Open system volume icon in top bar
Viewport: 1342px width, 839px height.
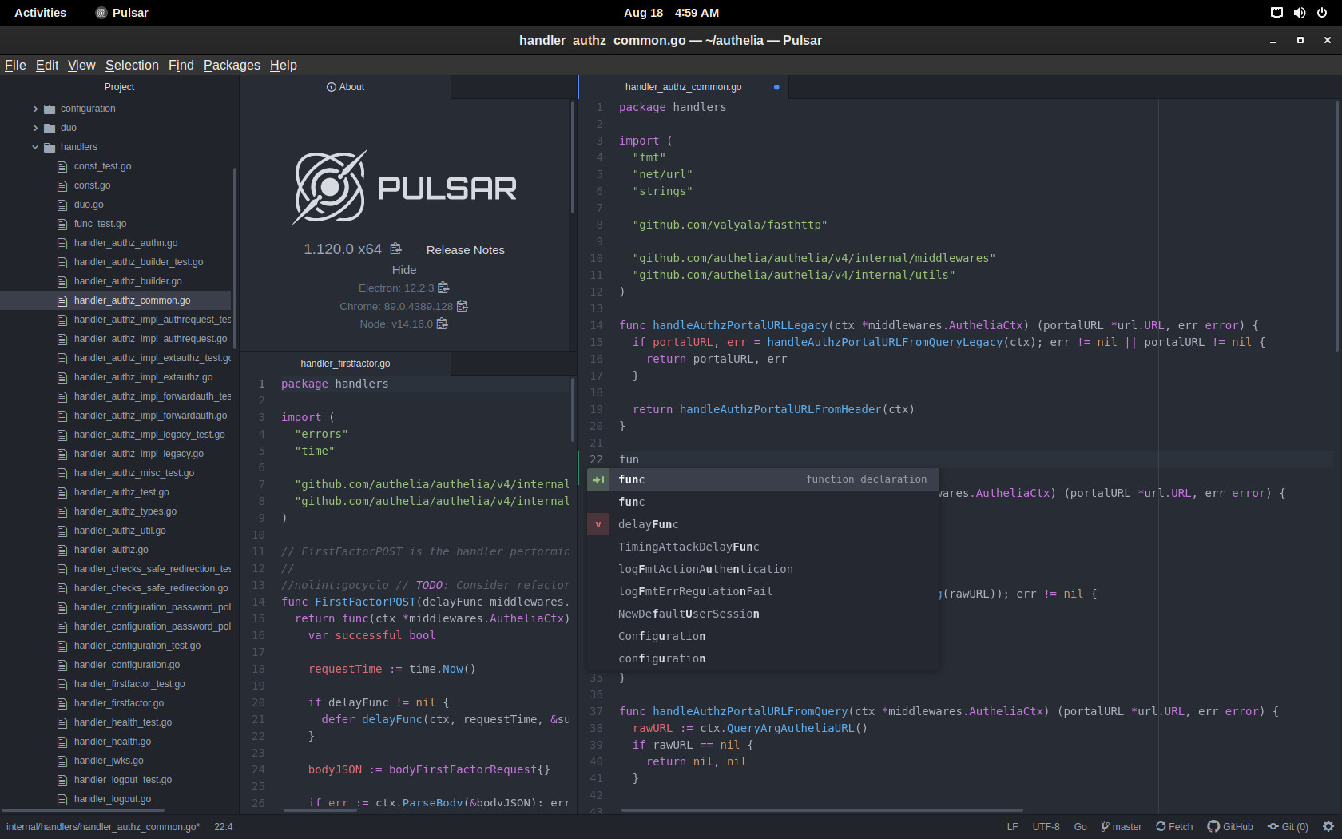[x=1300, y=13]
